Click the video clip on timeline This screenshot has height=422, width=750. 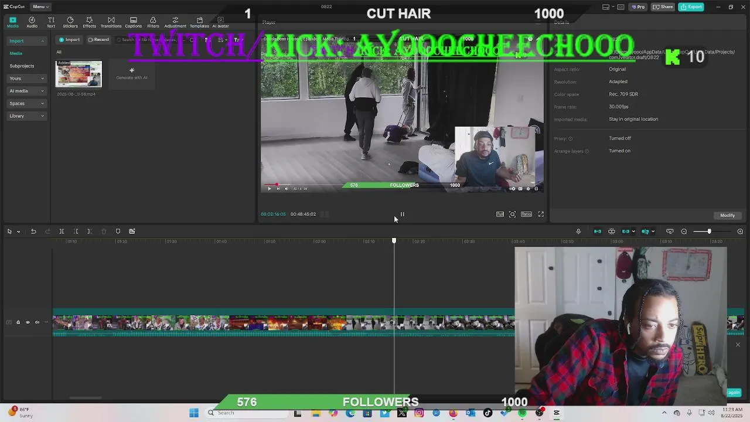click(284, 323)
